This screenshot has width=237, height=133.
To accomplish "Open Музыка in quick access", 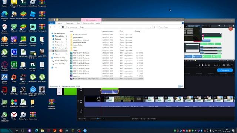I will pyautogui.click(x=57, y=54).
